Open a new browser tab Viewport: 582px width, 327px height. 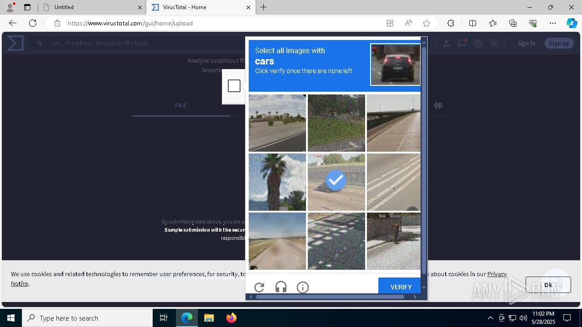click(264, 7)
